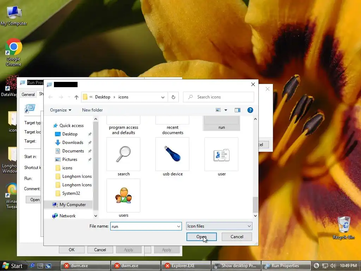Switch to Show desktop Pr... taskbar item
Viewport: 361px width, 271px height.
tap(236, 266)
